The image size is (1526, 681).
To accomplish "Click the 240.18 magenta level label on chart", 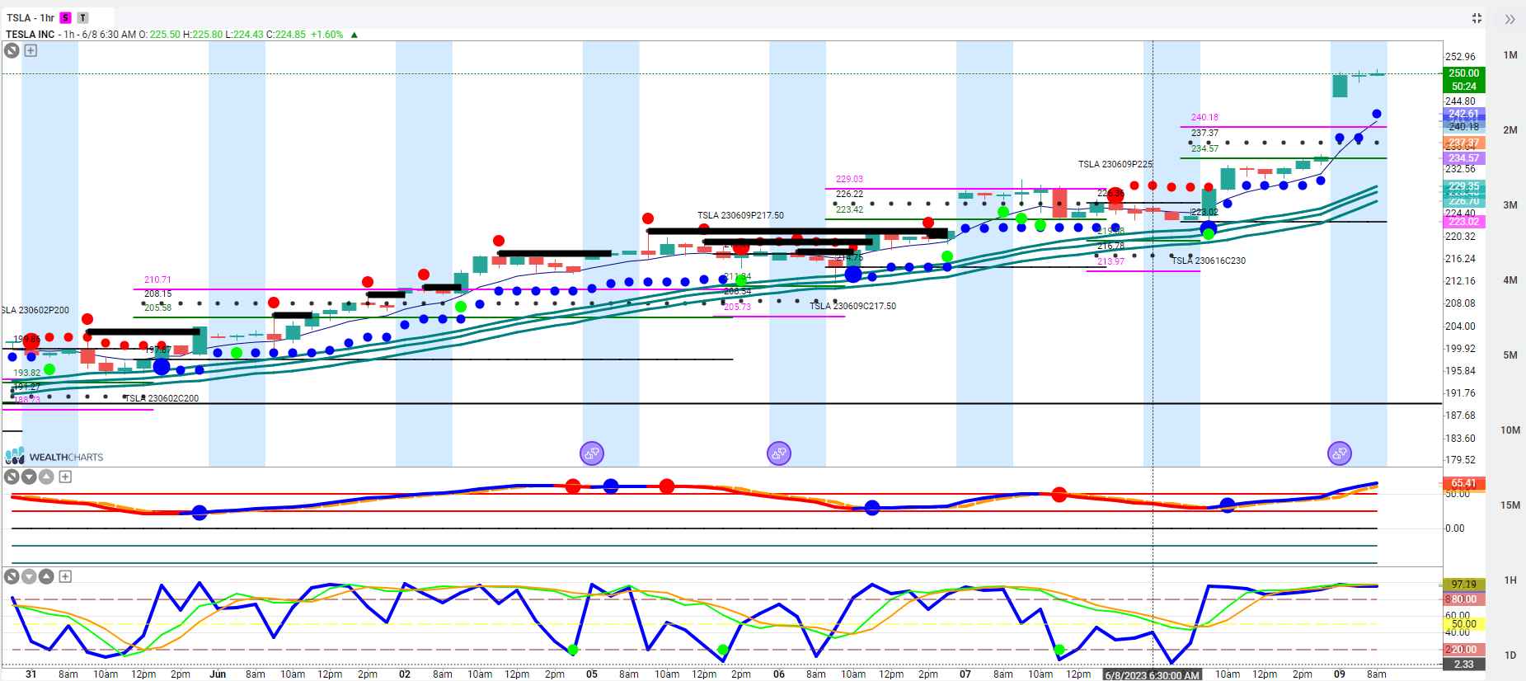I will click(1204, 117).
